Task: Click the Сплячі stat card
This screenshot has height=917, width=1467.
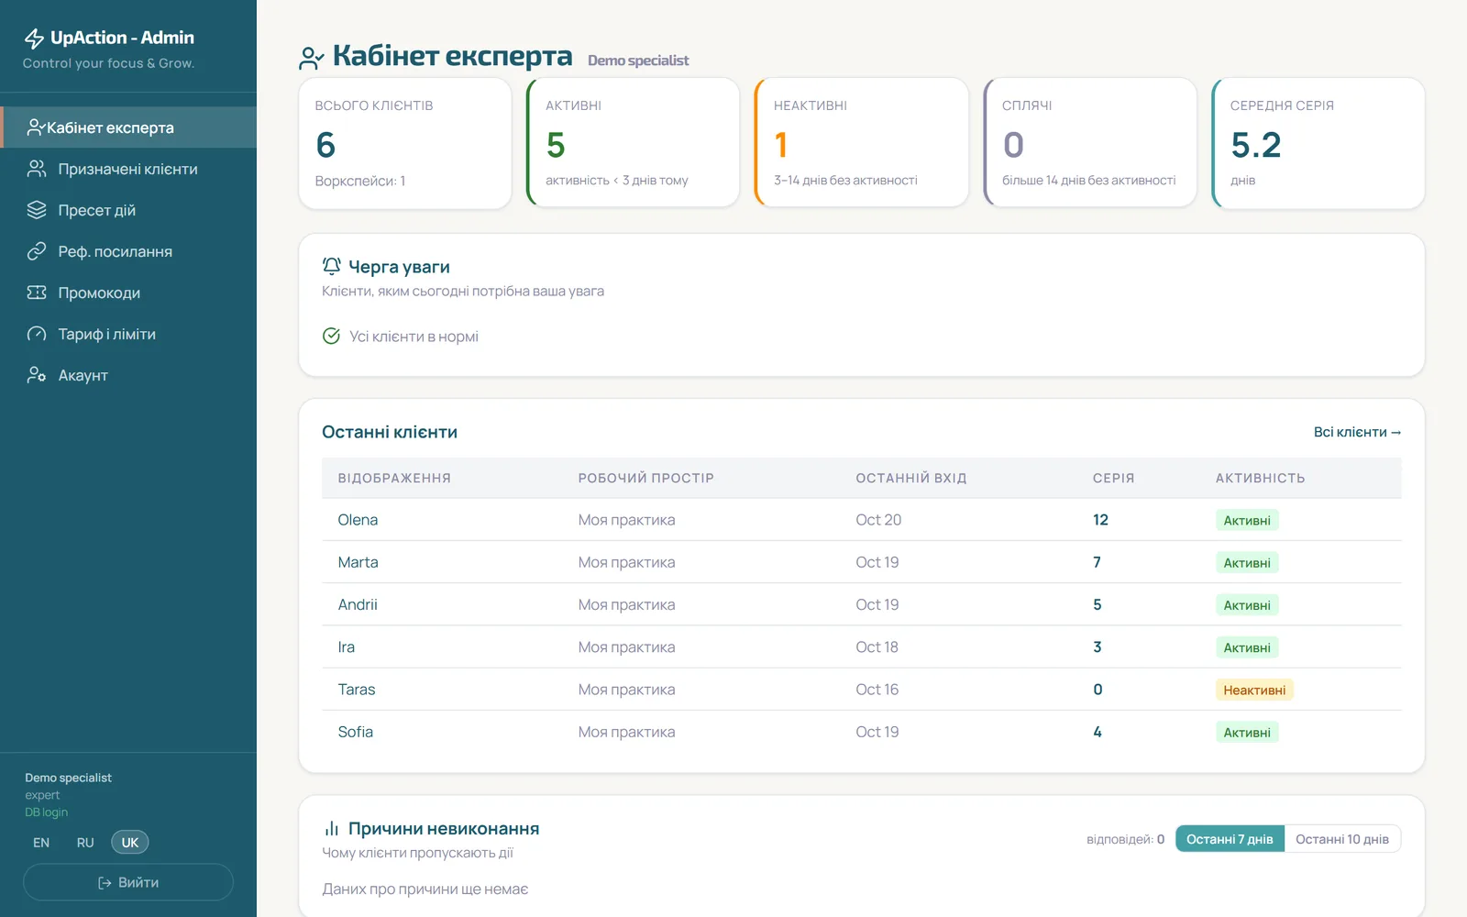Action: 1089,142
